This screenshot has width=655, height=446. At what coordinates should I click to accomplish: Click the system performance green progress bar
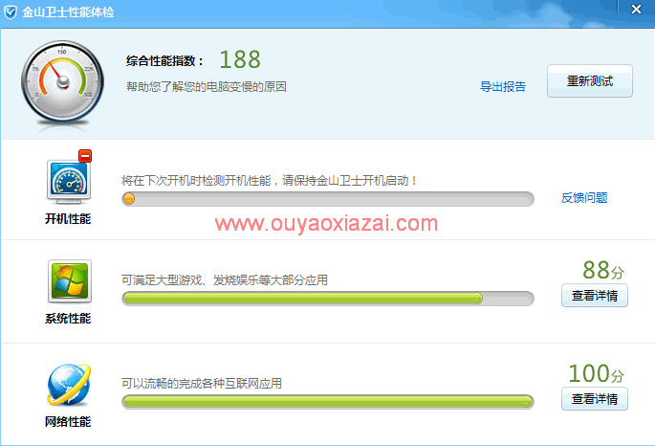click(328, 299)
